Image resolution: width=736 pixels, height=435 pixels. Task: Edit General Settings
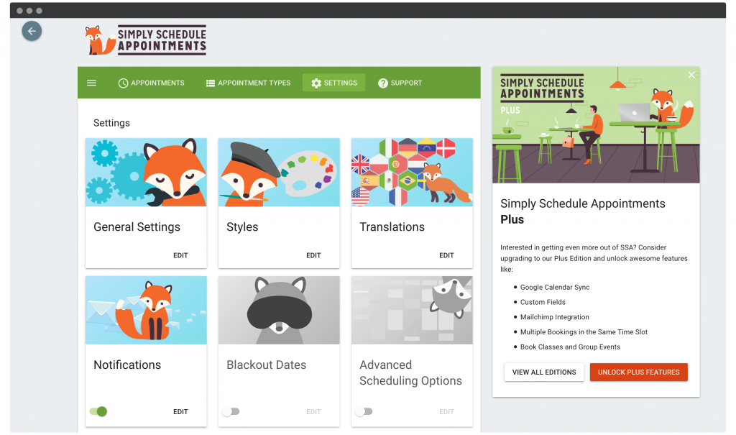click(180, 255)
